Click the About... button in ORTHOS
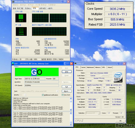Screen dimensions: 135x128 click(x=67, y=91)
